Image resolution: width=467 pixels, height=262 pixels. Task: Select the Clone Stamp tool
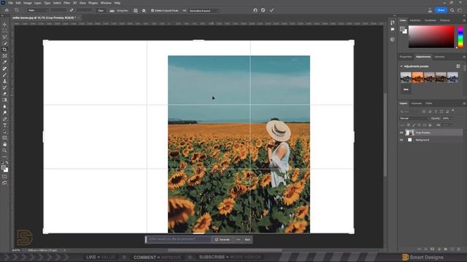4,81
